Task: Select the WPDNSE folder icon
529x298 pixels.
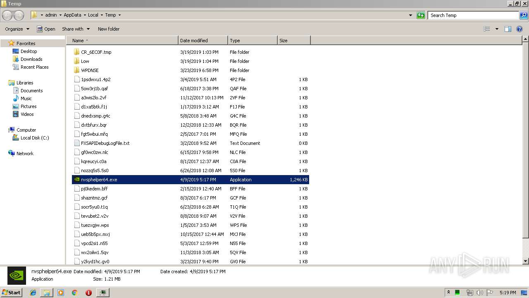Action: click(x=76, y=70)
